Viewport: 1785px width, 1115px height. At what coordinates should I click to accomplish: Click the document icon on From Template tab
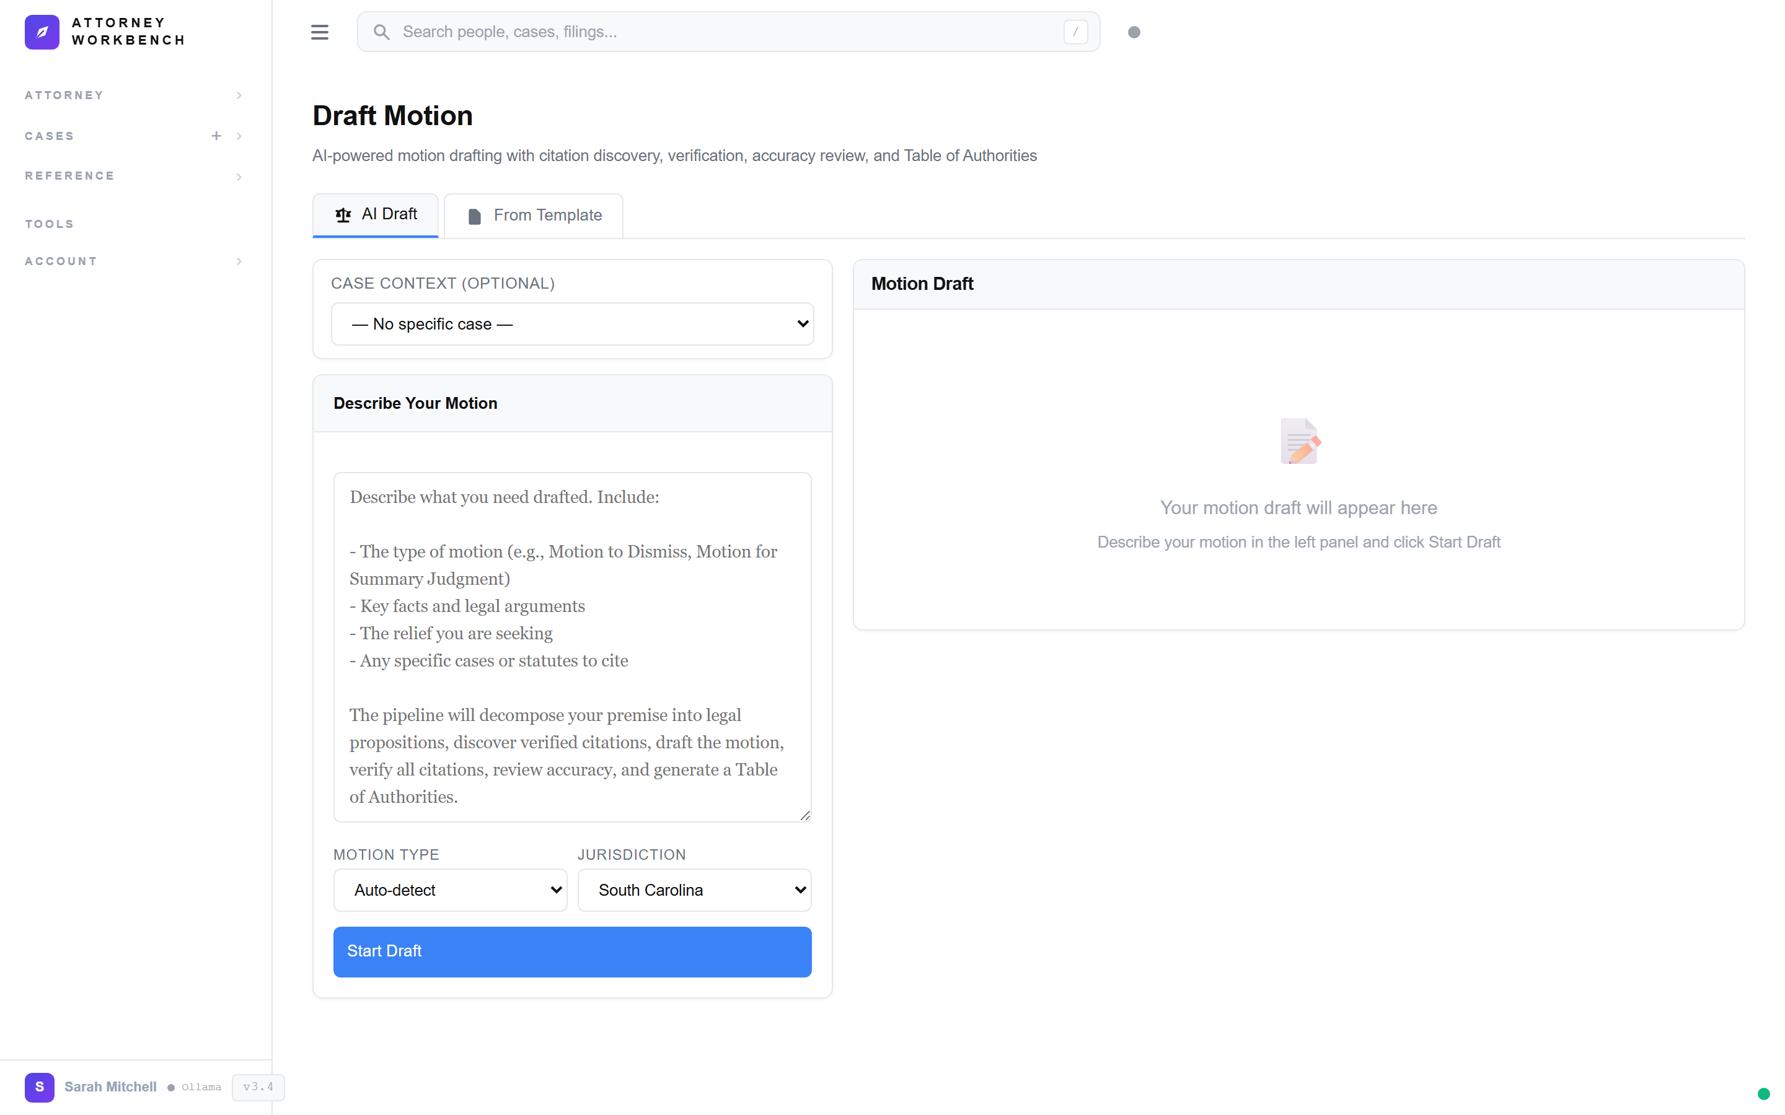pos(475,216)
